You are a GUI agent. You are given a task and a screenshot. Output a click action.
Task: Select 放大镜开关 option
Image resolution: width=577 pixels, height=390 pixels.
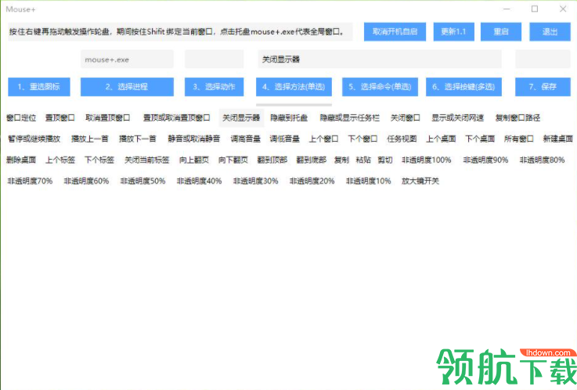coord(420,181)
